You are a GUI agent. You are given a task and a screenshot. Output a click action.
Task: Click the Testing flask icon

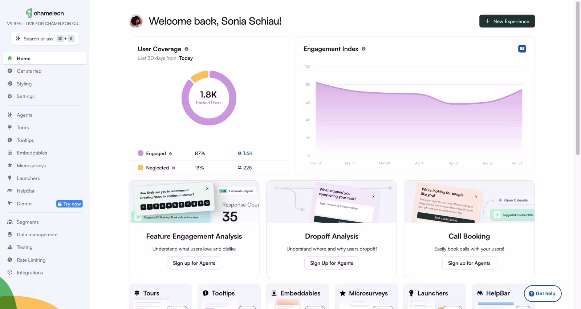10,247
